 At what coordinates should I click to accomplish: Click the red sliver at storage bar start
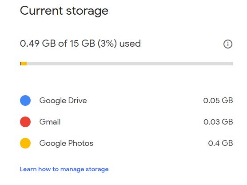(x=20, y=64)
